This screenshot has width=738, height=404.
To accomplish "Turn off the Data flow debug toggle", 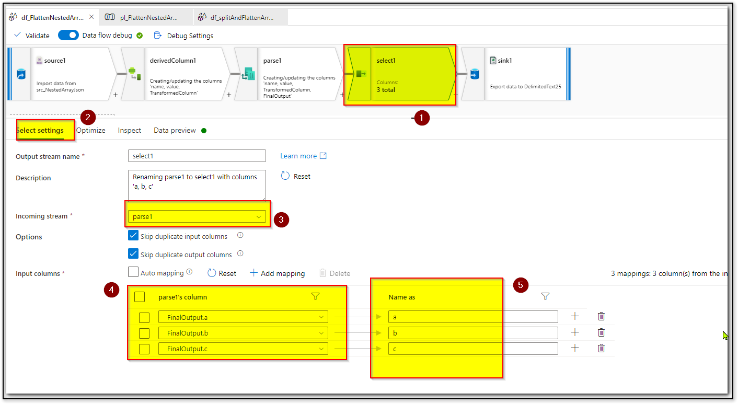I will (x=68, y=35).
